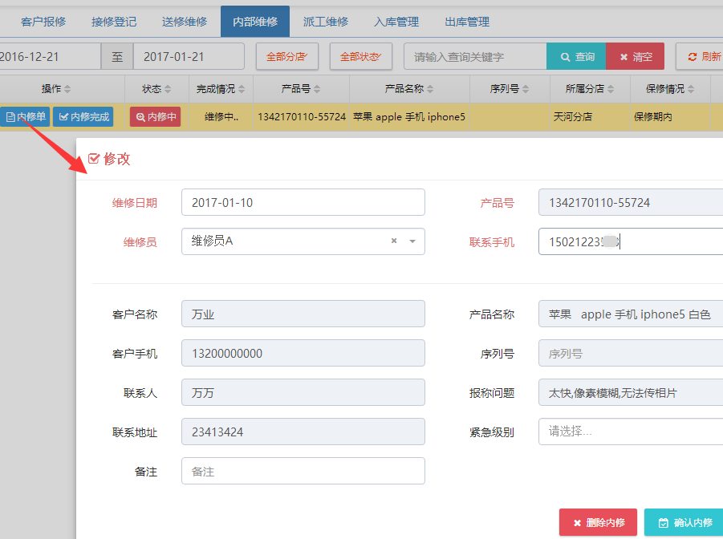Sort by the 状态 column arrows
The image size is (723, 539).
[168, 89]
